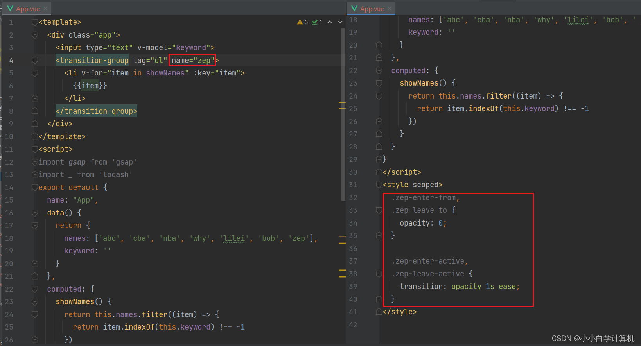Collapse computed block in right pane line 22
Viewport: 641px width, 346px height.
tap(379, 70)
